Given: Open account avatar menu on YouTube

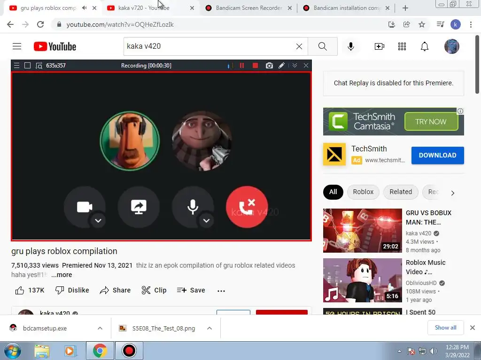Looking at the screenshot, I should coord(451,46).
